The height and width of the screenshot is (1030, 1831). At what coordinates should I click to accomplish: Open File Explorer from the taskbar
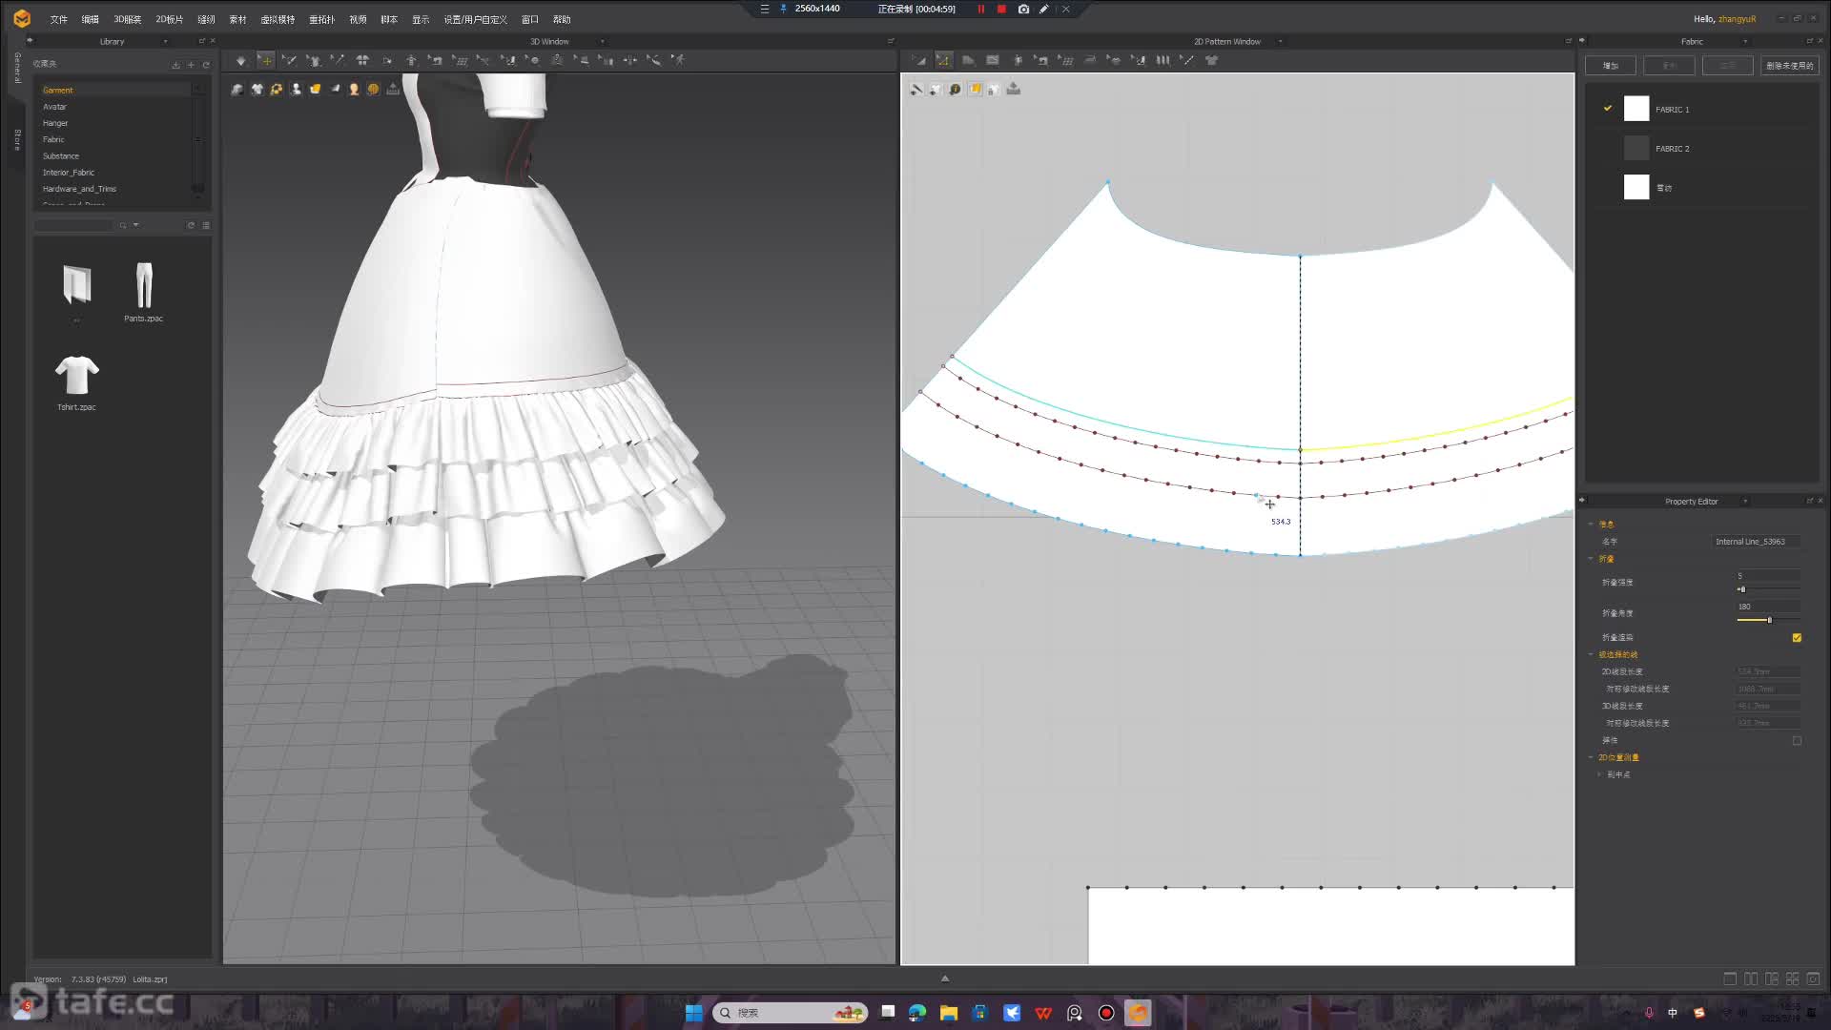pyautogui.click(x=949, y=1013)
